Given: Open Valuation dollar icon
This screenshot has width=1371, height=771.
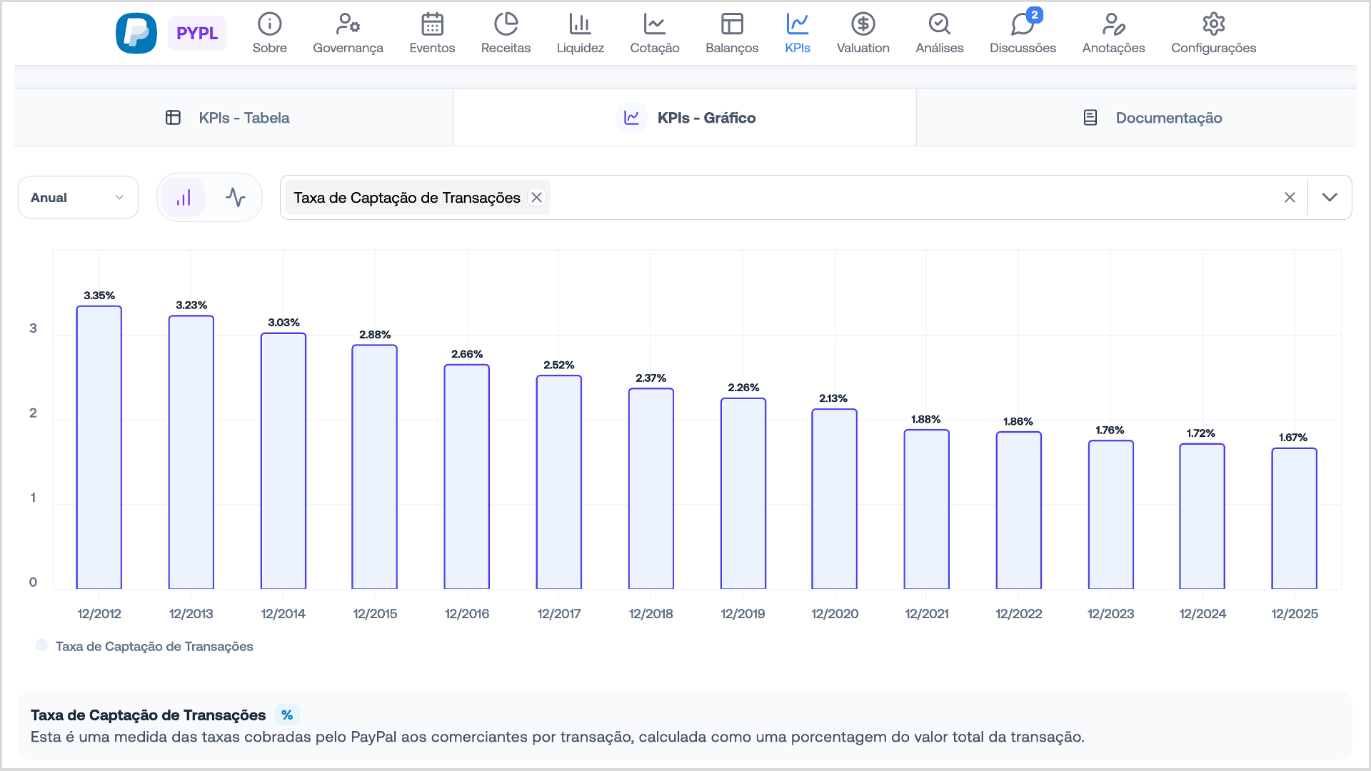Looking at the screenshot, I should pyautogui.click(x=863, y=25).
